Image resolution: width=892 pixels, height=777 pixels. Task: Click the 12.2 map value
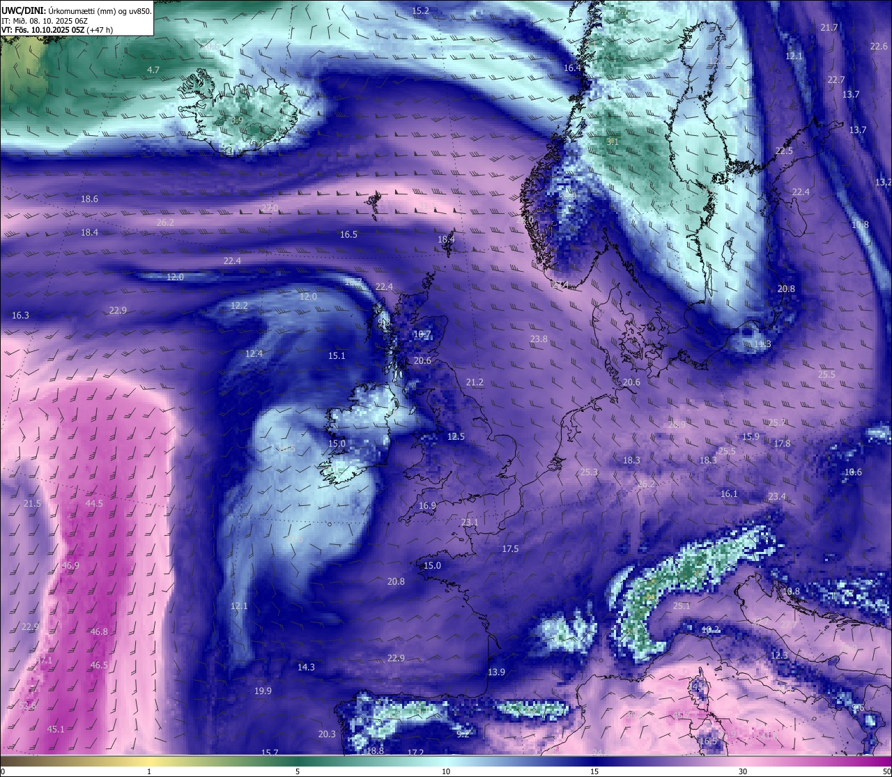(239, 305)
